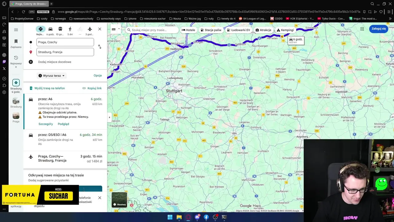
Task: Search places along route field
Action: click(x=152, y=30)
